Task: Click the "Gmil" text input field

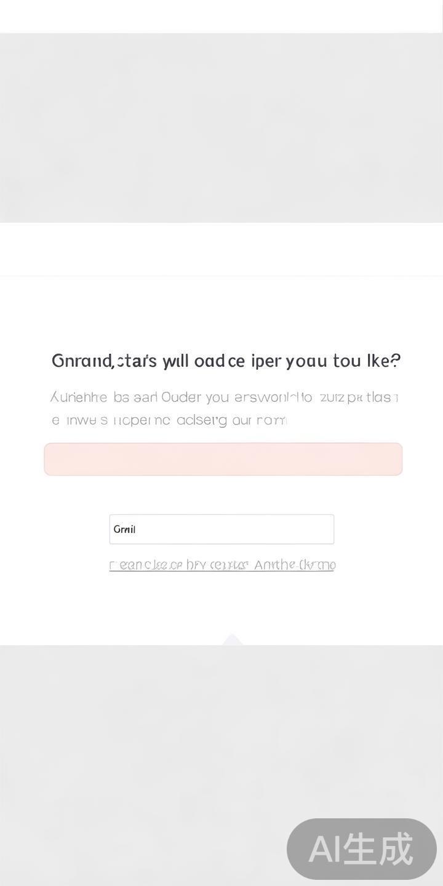Action: 221,529
